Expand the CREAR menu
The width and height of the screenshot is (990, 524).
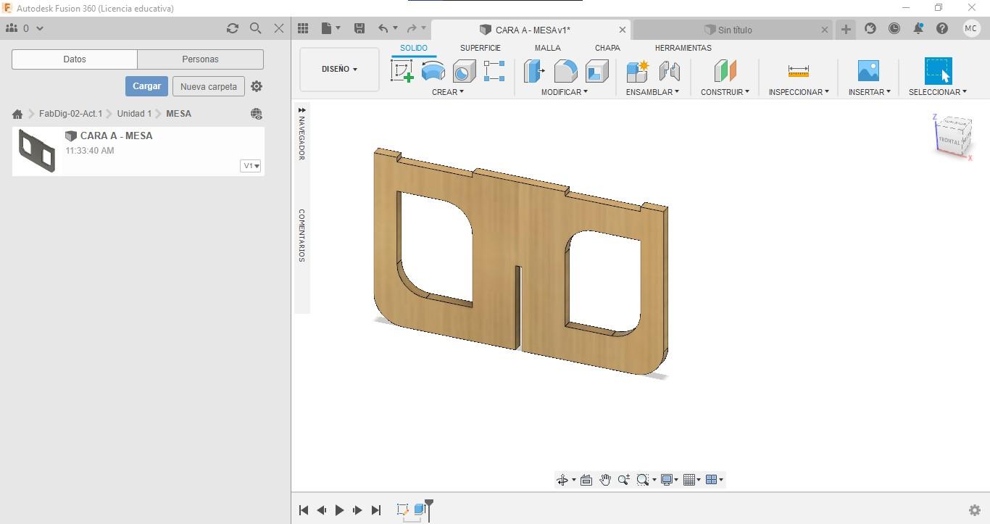click(x=448, y=92)
